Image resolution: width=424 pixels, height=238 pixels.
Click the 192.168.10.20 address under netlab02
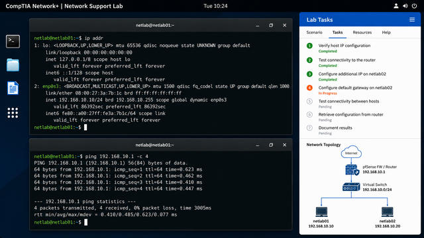(387, 226)
